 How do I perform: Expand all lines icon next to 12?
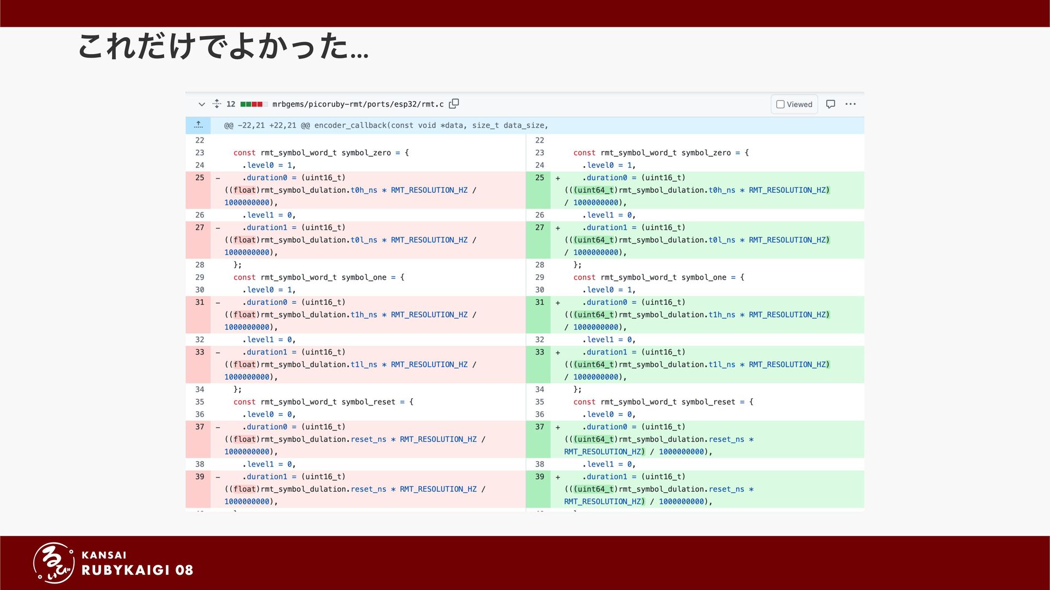point(217,104)
